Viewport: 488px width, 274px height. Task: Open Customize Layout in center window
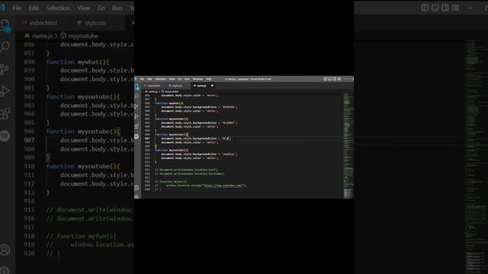[339, 79]
